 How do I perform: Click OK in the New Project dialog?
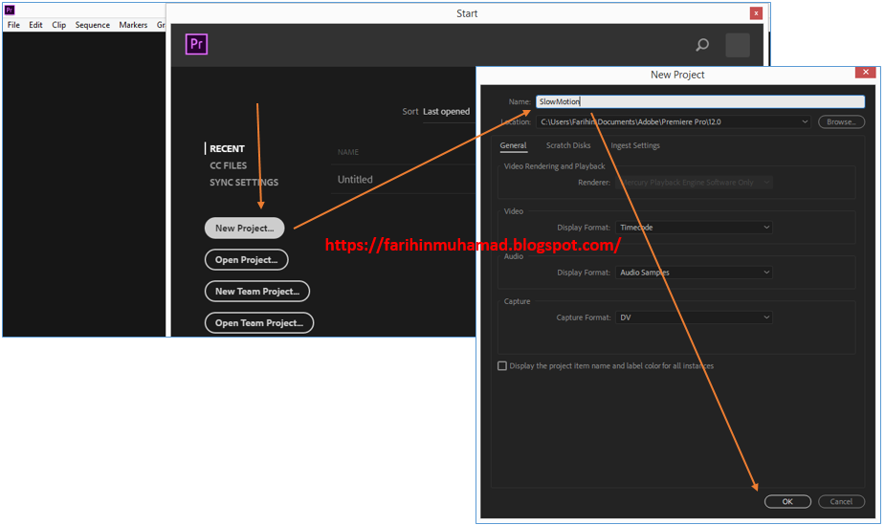click(787, 501)
